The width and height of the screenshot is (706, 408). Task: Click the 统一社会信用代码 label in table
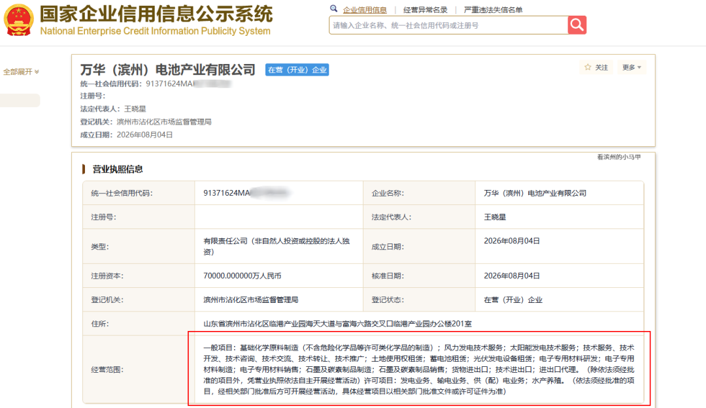(122, 193)
